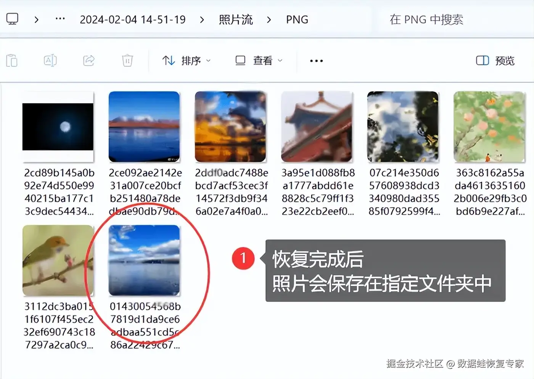
Task: Click the share icon in toolbar
Action: pyautogui.click(x=89, y=61)
